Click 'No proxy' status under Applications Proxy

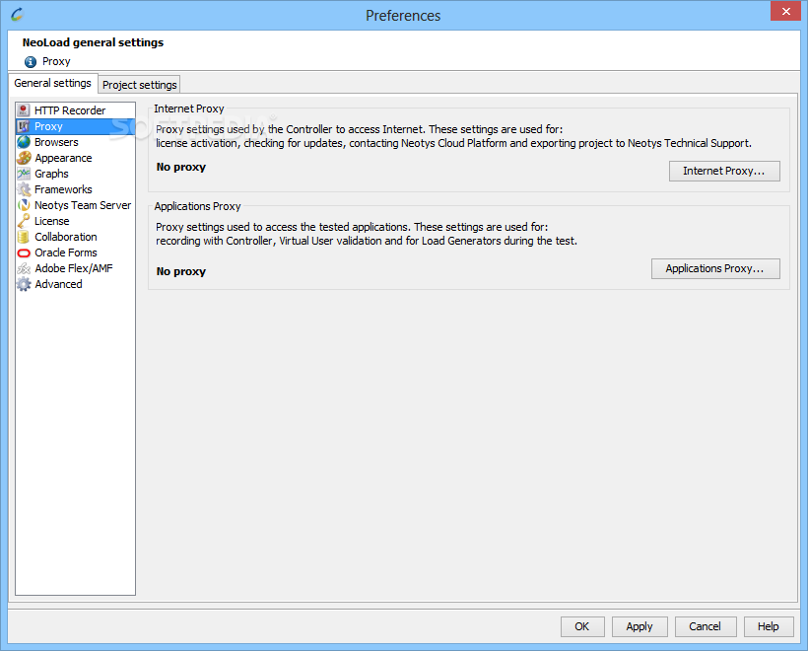[x=181, y=271]
